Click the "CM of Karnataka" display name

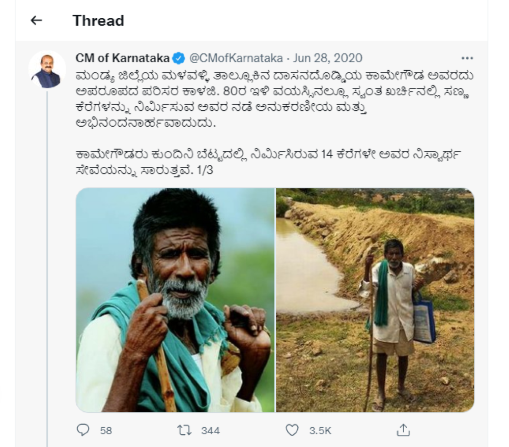[x=123, y=57]
